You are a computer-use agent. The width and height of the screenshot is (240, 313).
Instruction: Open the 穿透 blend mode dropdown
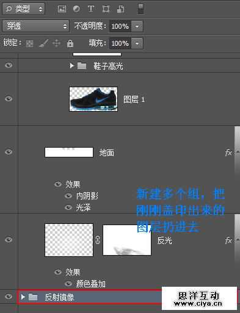point(36,26)
